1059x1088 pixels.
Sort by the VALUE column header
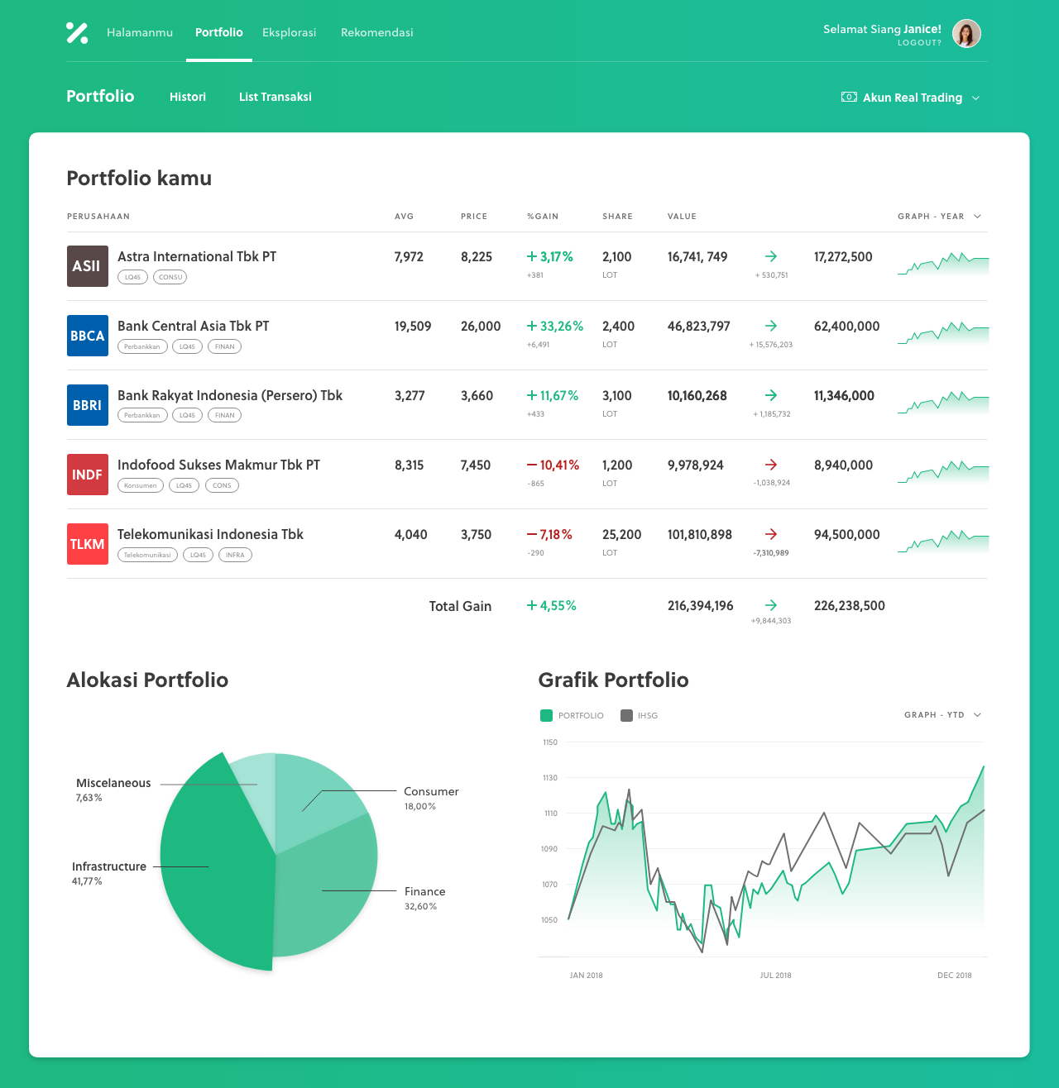click(682, 217)
